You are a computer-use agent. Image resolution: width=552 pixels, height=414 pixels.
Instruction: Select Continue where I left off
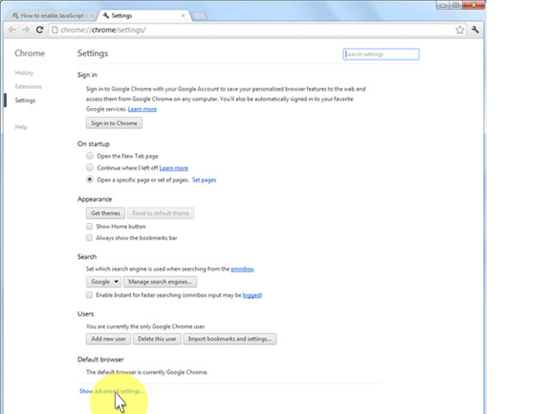pos(91,168)
